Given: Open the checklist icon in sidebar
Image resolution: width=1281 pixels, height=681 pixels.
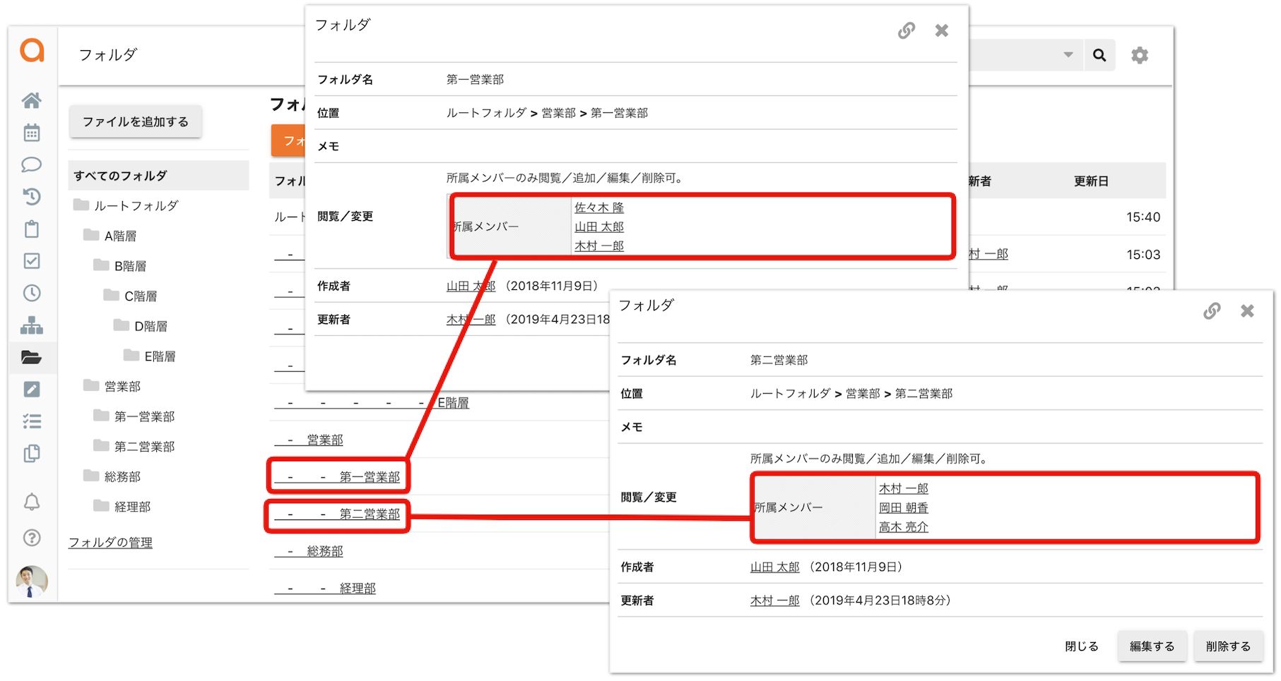Looking at the screenshot, I should (32, 421).
